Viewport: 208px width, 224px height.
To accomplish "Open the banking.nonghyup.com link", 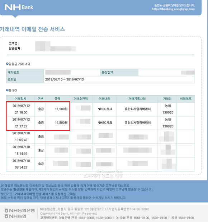I will [173, 9].
